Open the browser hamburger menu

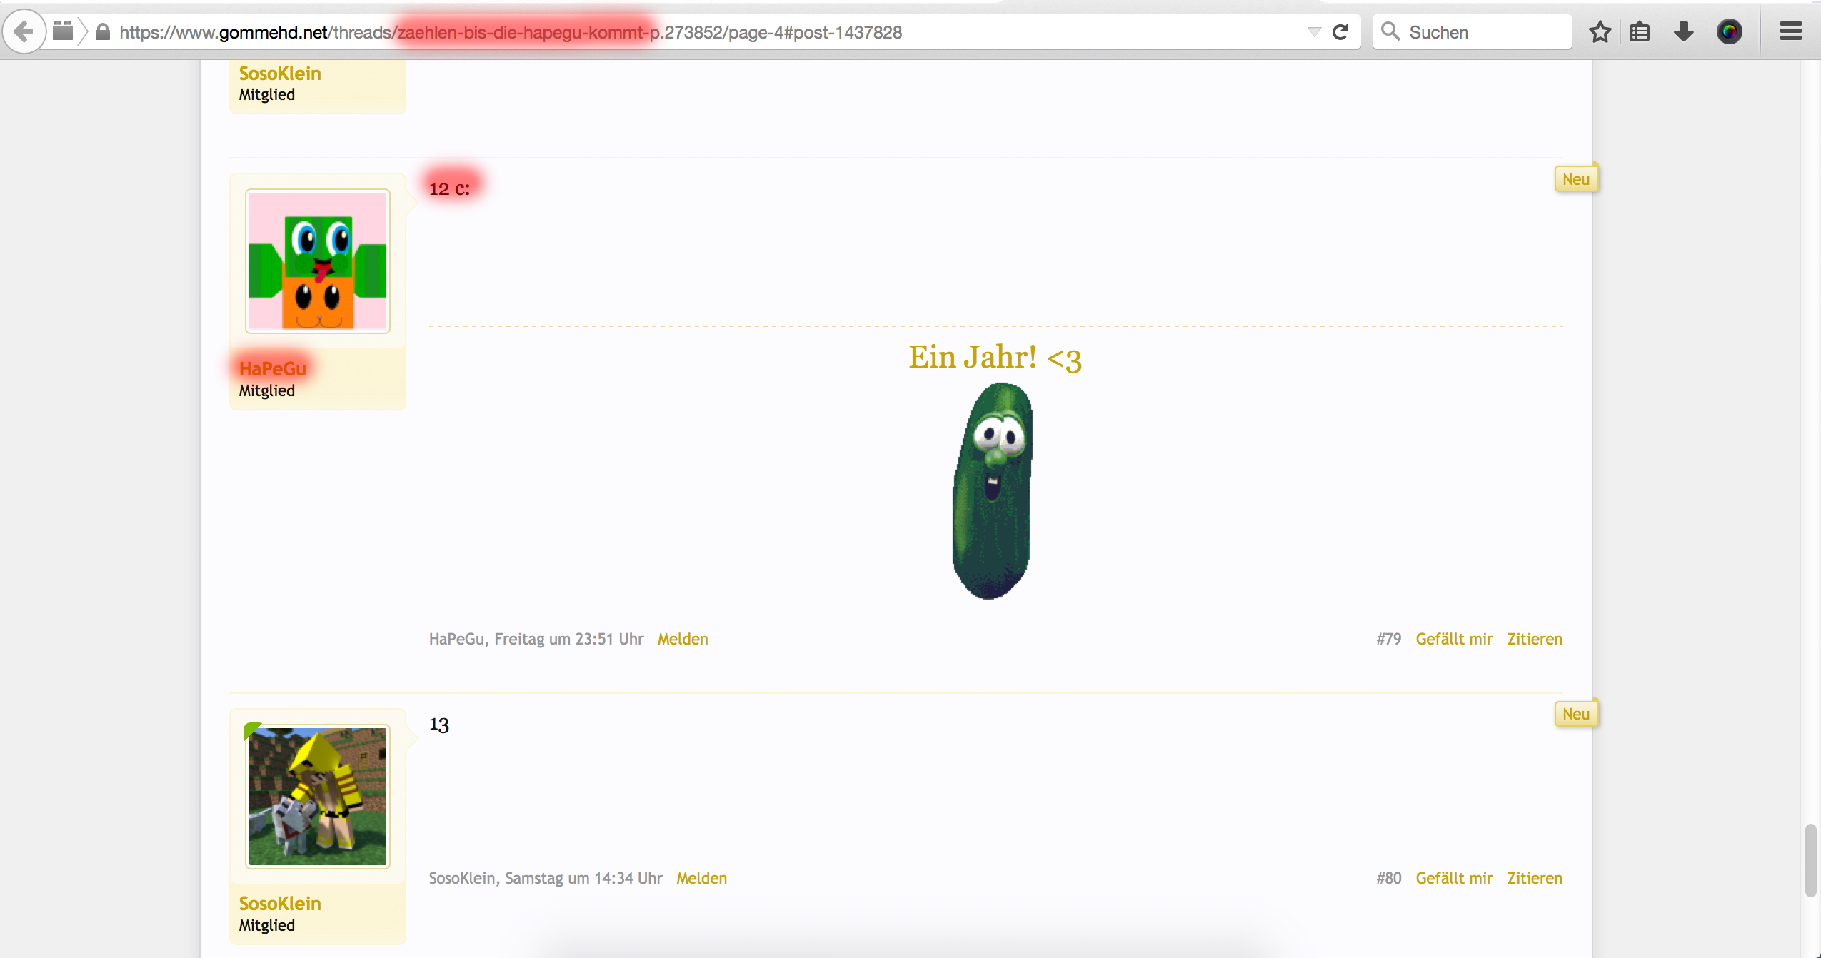click(1790, 32)
